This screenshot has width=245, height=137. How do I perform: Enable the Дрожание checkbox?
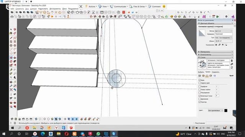tap(199, 99)
